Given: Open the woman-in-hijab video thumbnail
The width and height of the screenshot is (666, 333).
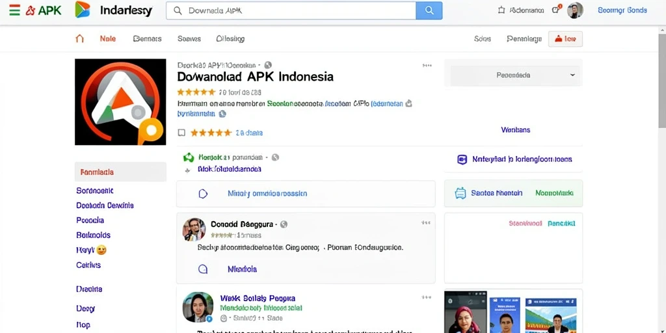Looking at the screenshot, I should (466, 312).
